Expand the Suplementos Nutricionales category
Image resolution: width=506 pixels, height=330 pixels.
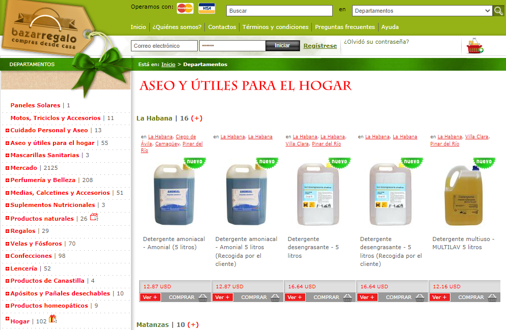(7, 205)
